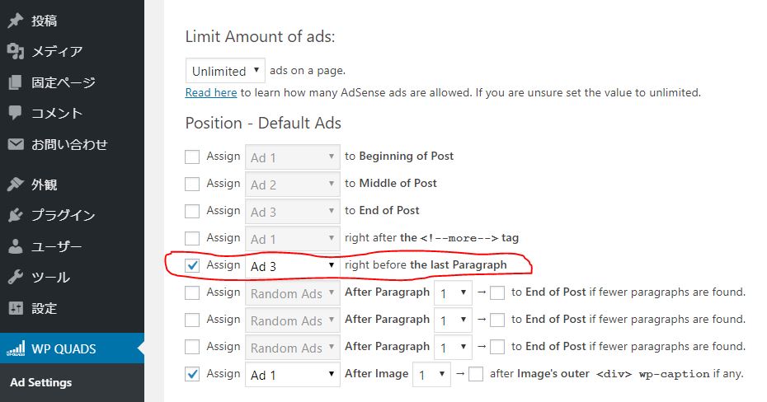The width and height of the screenshot is (767, 402).
Task: Open the WP QUADS menu item
Action: (73, 348)
